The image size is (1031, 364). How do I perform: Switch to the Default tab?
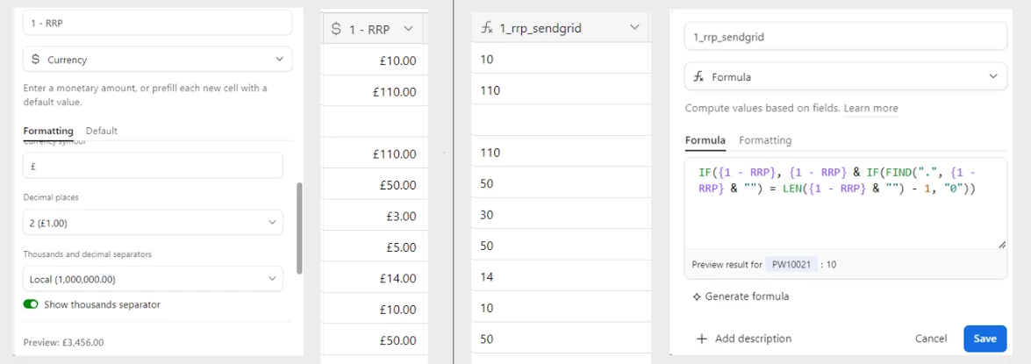coord(102,131)
